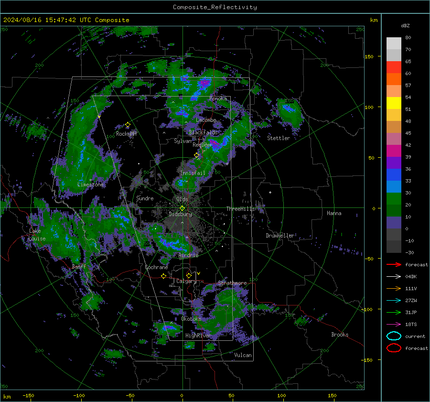Image resolution: width=430 pixels, height=402 pixels.
Task: Click the red forecast ellipse icon
Action: pos(394,348)
